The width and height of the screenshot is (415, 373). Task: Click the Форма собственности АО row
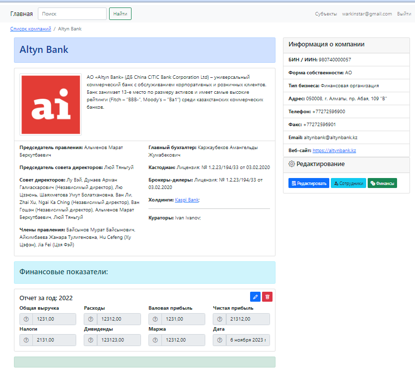[346, 73]
